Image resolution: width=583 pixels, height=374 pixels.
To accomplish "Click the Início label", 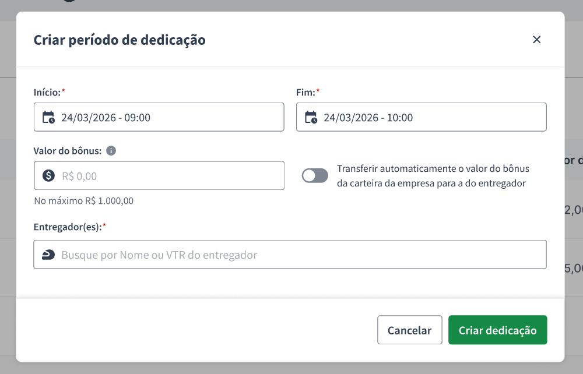I will tap(47, 92).
